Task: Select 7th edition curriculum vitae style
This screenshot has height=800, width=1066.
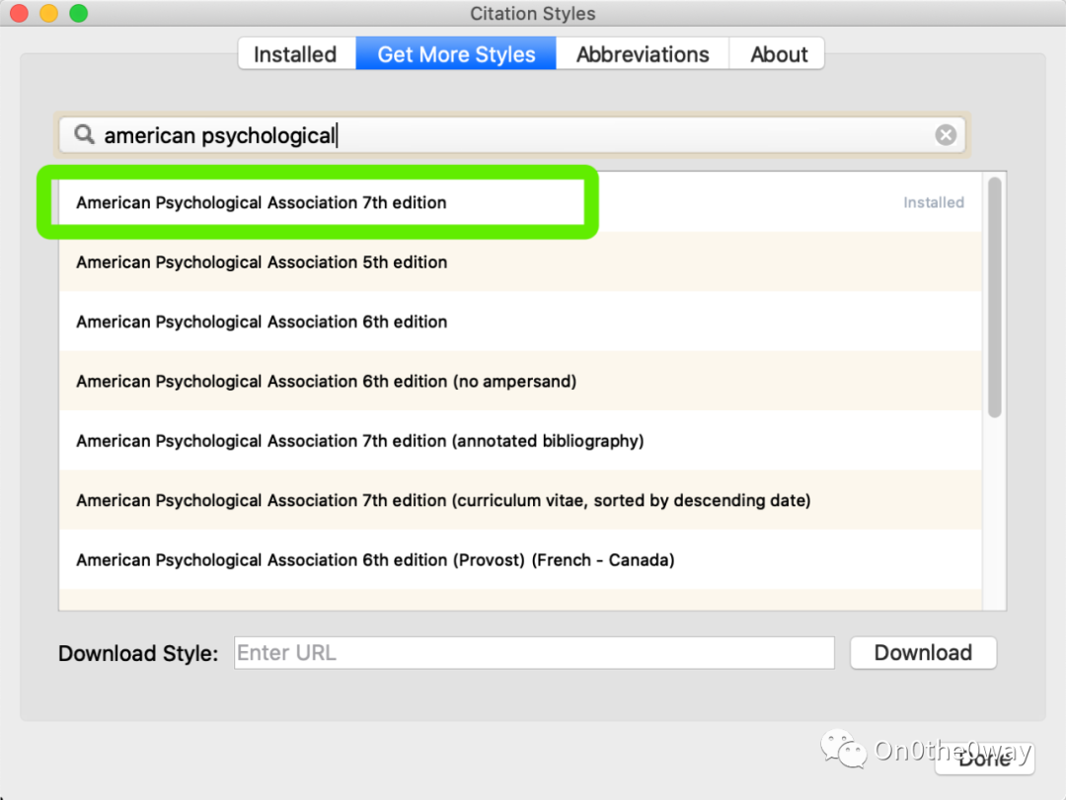Action: tap(520, 499)
